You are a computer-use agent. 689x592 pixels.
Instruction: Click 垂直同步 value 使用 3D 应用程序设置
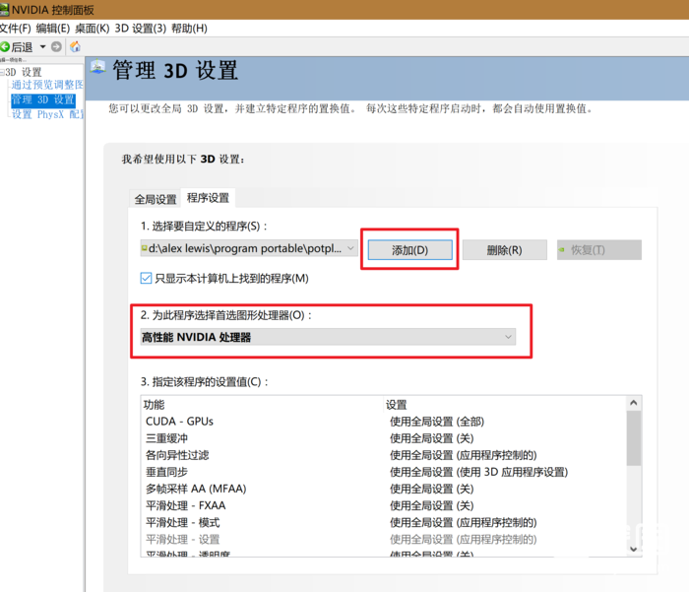click(x=479, y=472)
